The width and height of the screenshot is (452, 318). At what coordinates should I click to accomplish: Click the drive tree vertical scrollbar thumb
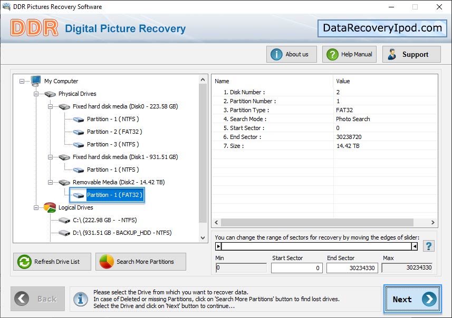(x=203, y=153)
